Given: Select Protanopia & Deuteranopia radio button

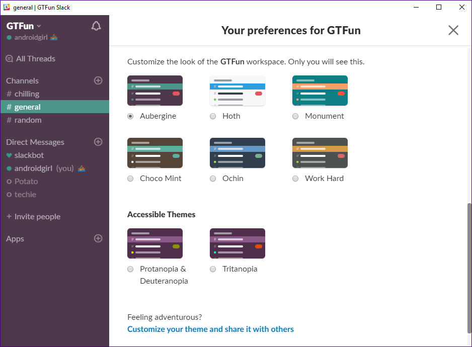Looking at the screenshot, I should 130,269.
